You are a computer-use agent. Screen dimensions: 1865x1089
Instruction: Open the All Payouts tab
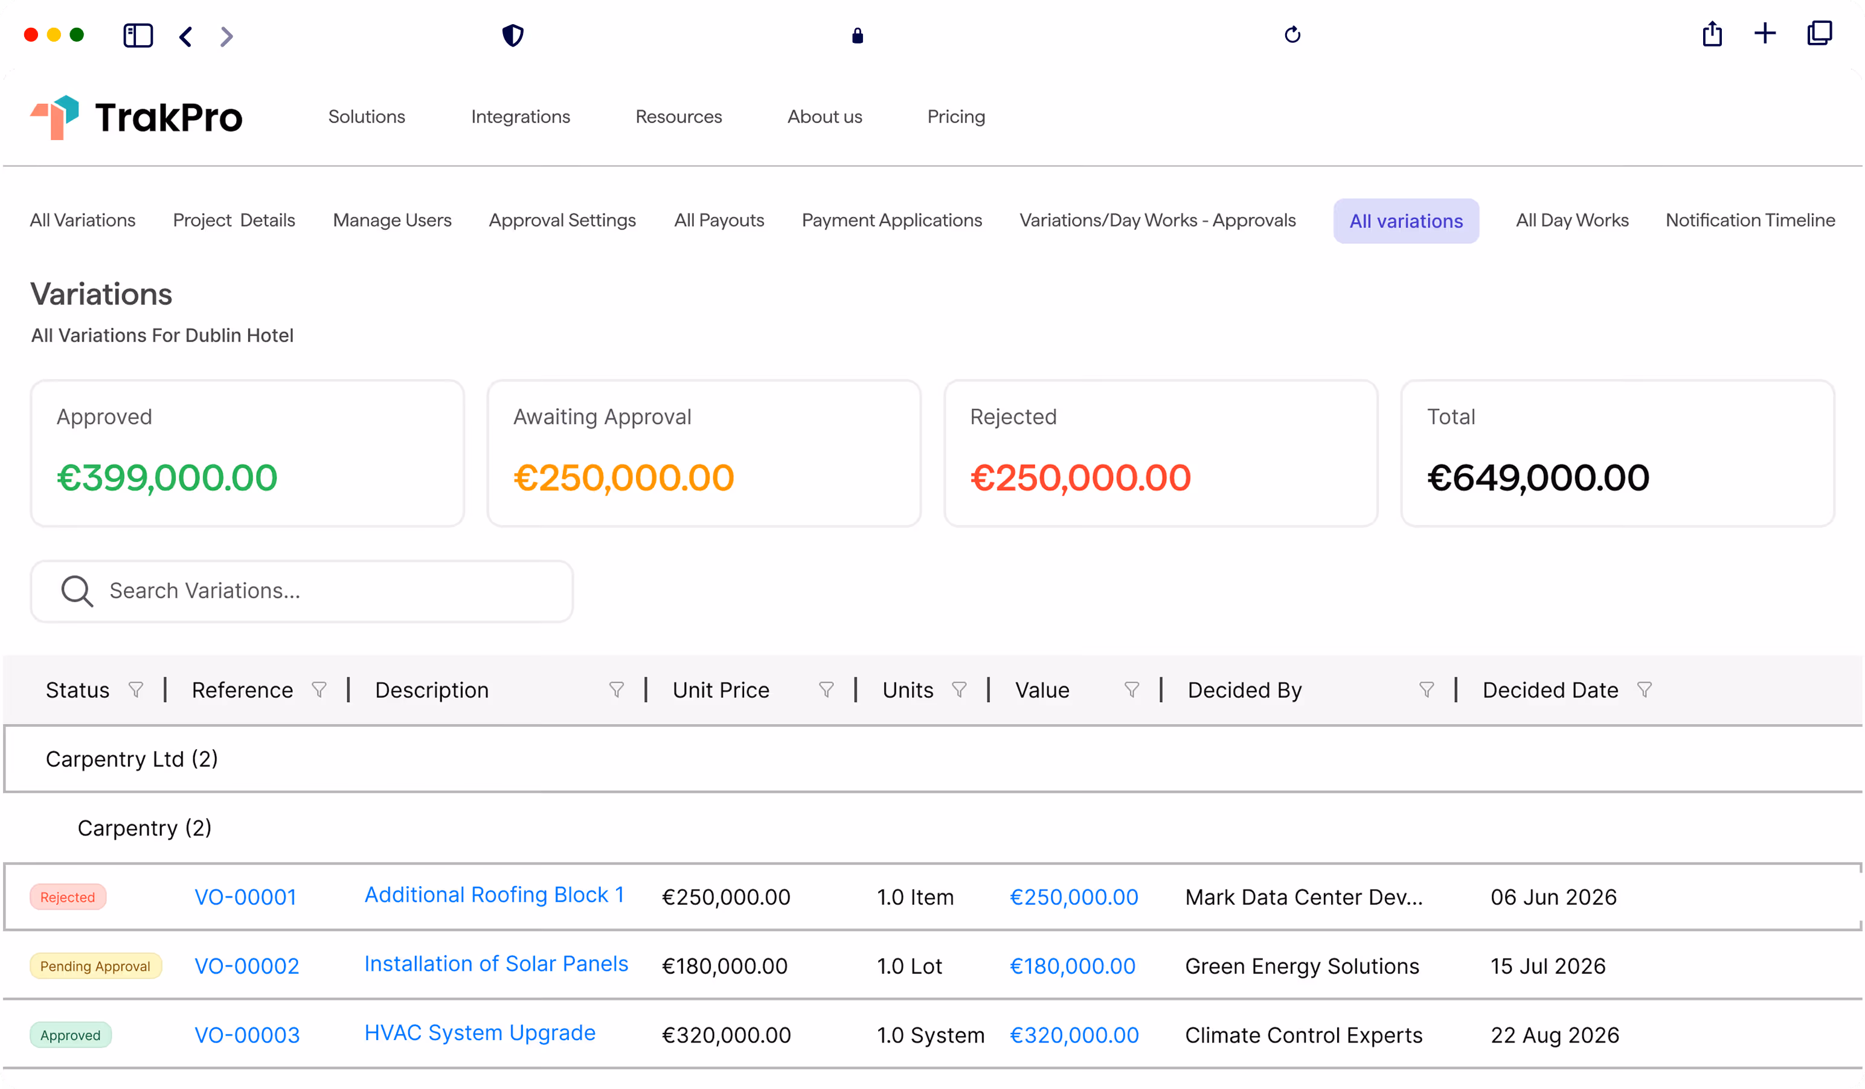pos(719,220)
